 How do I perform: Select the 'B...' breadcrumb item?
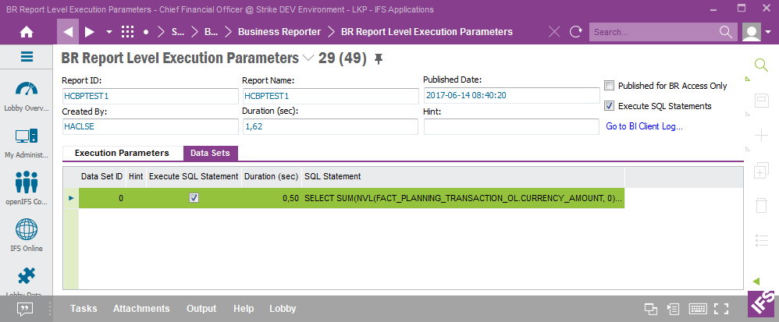tap(212, 32)
